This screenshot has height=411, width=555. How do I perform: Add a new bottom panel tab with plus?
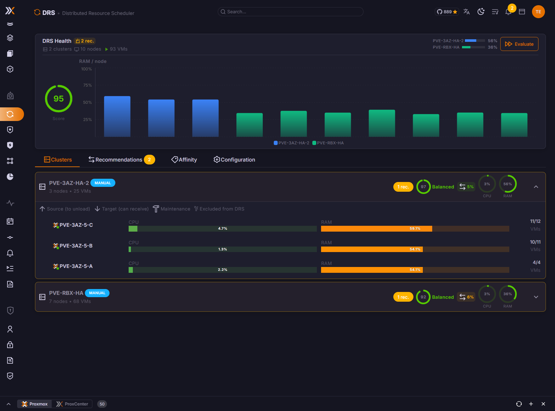[531, 404]
